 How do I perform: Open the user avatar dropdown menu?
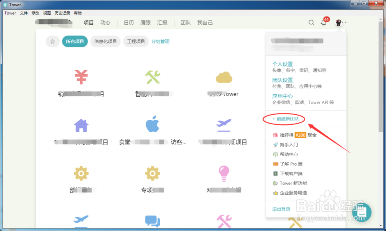(340, 23)
